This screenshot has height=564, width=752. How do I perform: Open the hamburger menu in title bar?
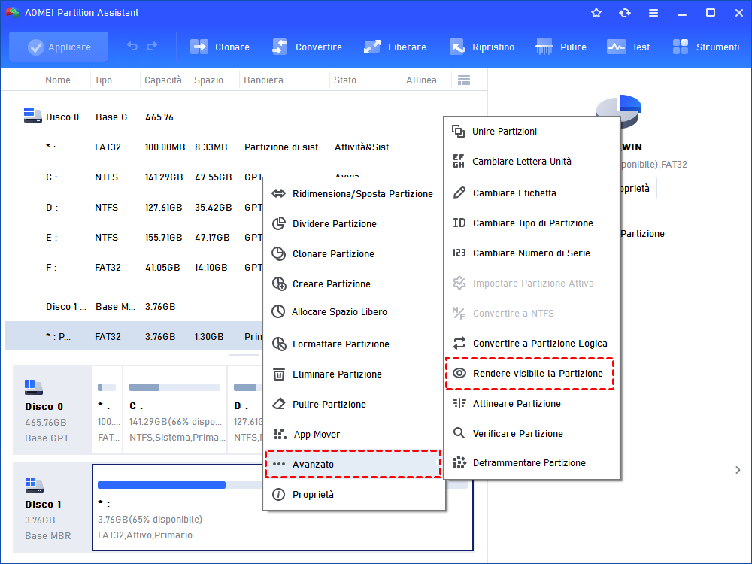(653, 13)
